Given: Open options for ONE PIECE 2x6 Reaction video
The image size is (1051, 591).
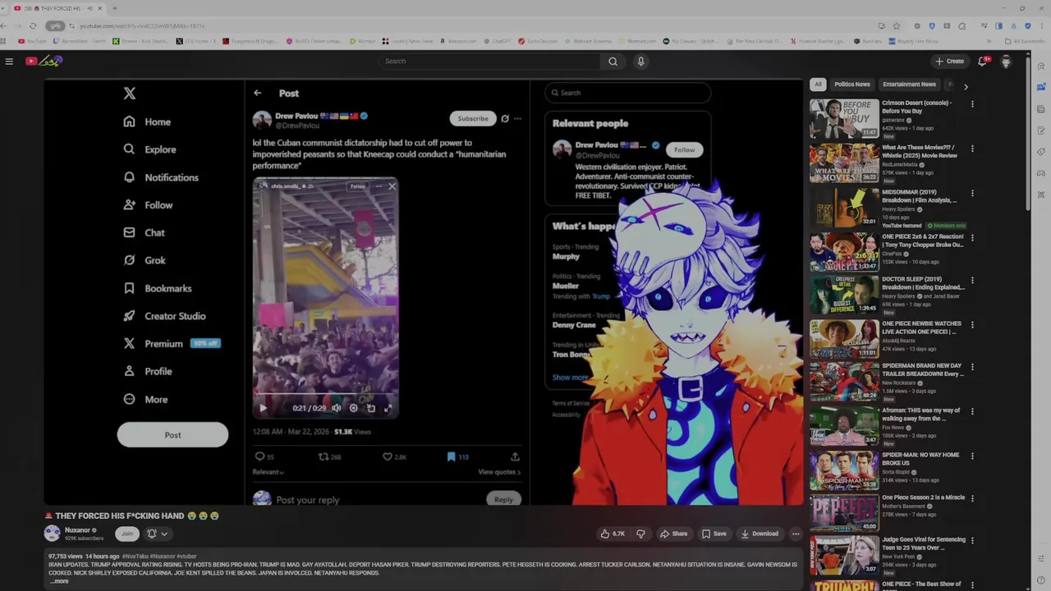Looking at the screenshot, I should [972, 238].
